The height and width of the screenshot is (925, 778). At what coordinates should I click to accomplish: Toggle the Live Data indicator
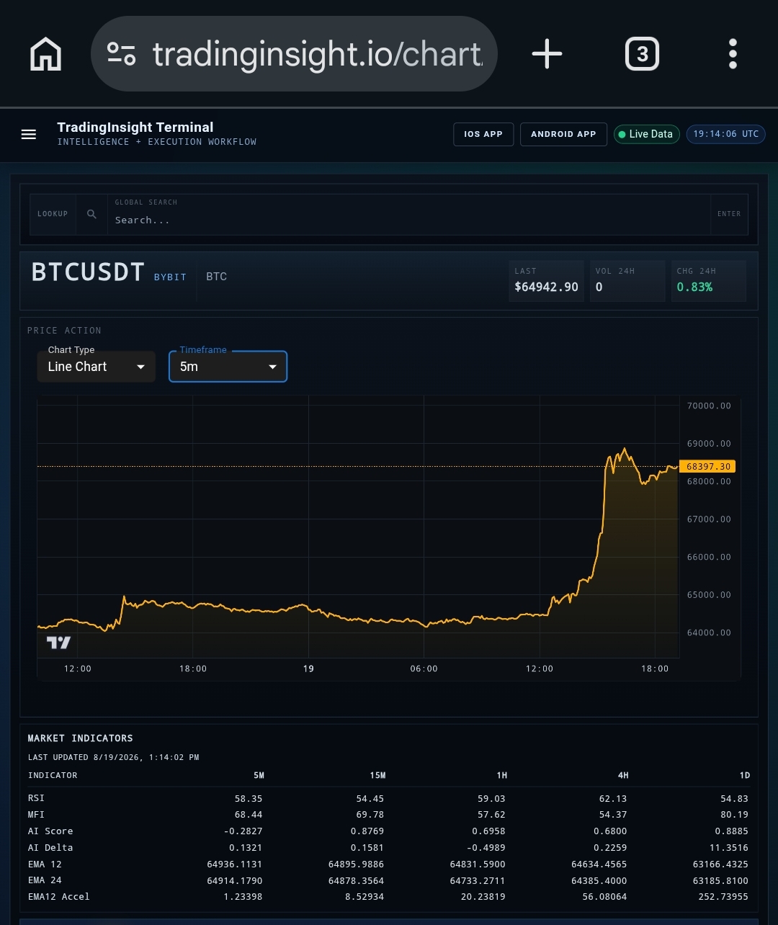pos(646,134)
